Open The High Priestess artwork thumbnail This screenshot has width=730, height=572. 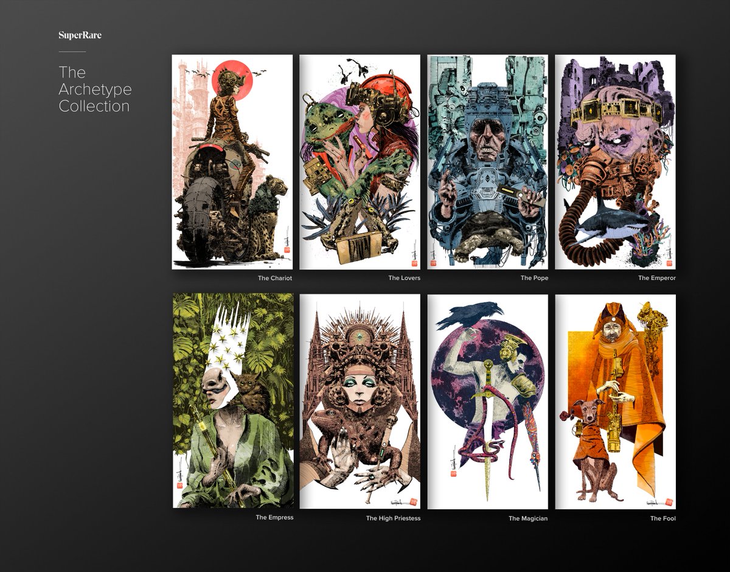(360, 402)
